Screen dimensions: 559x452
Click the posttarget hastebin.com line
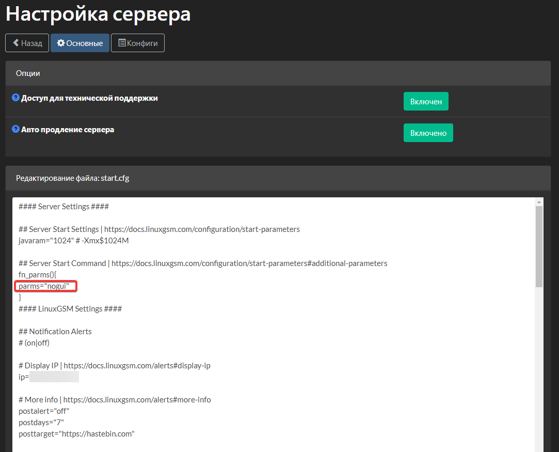pyautogui.click(x=76, y=434)
